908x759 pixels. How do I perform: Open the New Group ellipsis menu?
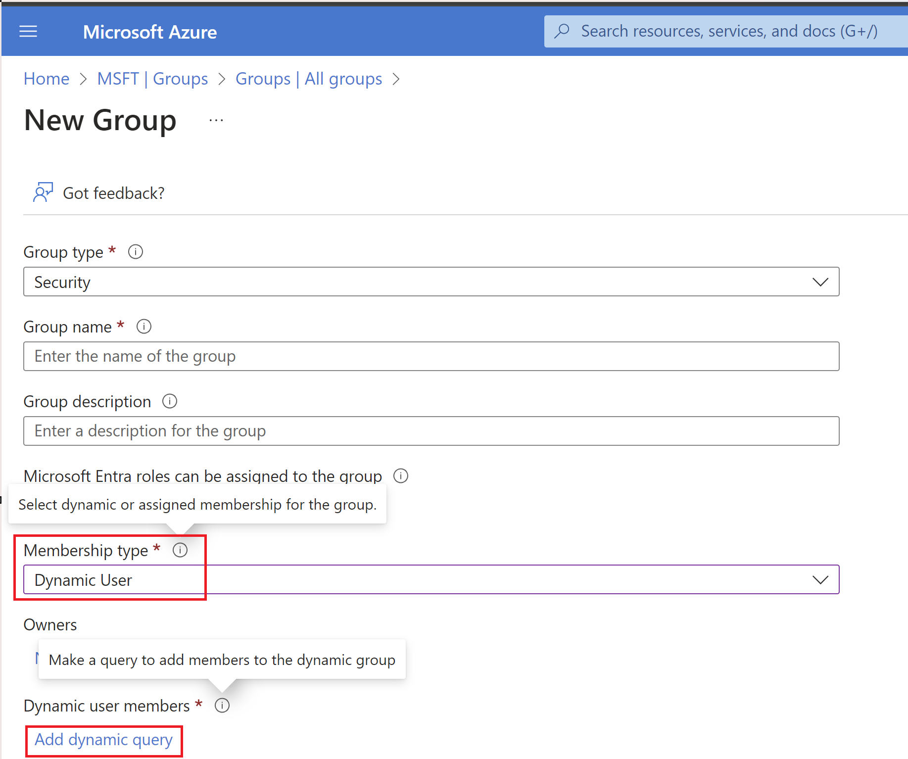(x=216, y=120)
